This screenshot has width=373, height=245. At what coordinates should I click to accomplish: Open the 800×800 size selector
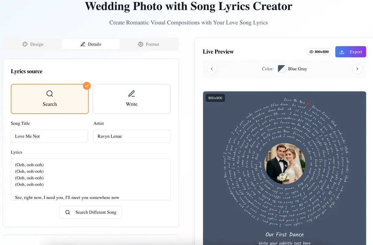point(319,51)
